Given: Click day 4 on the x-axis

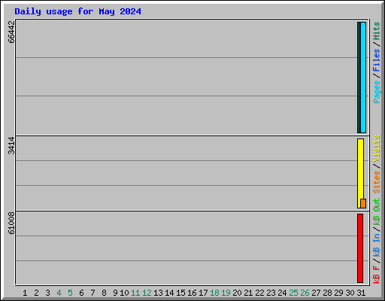Looking at the screenshot, I should (59, 293).
